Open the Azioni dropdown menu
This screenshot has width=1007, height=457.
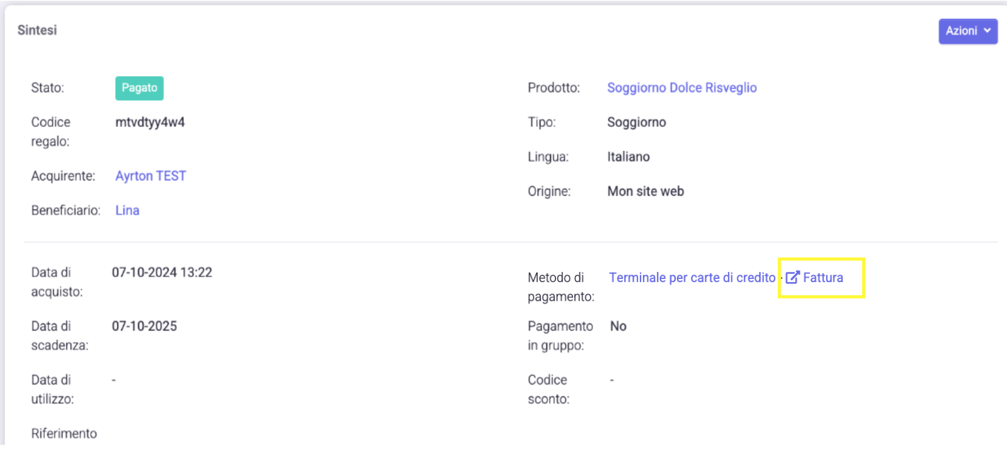click(967, 31)
